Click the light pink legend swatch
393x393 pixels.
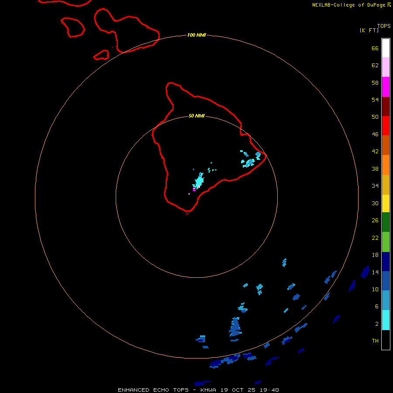(386, 67)
